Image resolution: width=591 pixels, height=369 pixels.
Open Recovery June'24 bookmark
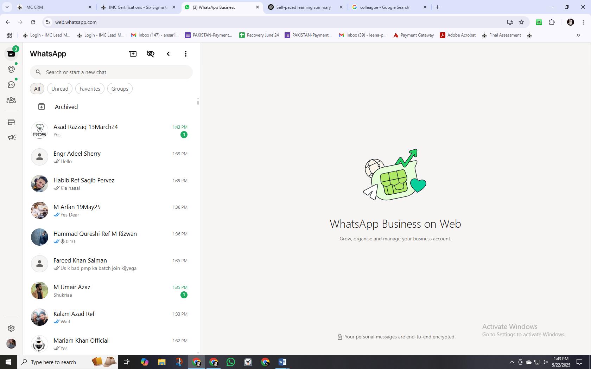tap(259, 35)
